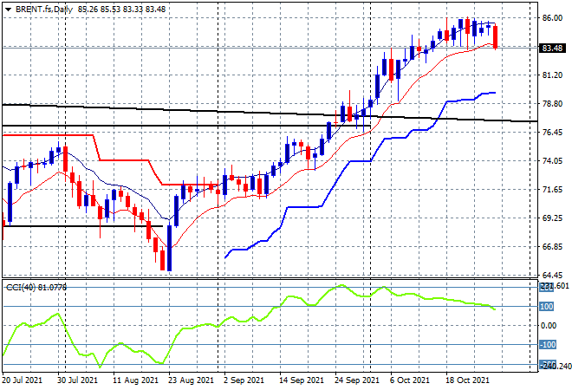Click the 24 Sep 2021 date label
Image resolution: width=572 pixels, height=390 pixels.
[x=357, y=380]
